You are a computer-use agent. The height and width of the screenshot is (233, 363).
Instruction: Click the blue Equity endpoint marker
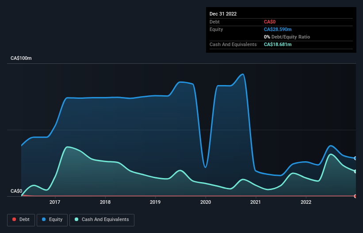point(355,158)
